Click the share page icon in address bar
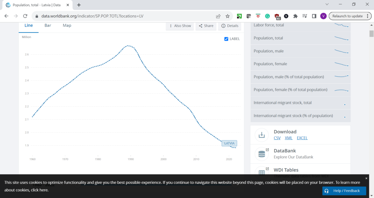Screen dimensions: 374x198 (218, 16)
